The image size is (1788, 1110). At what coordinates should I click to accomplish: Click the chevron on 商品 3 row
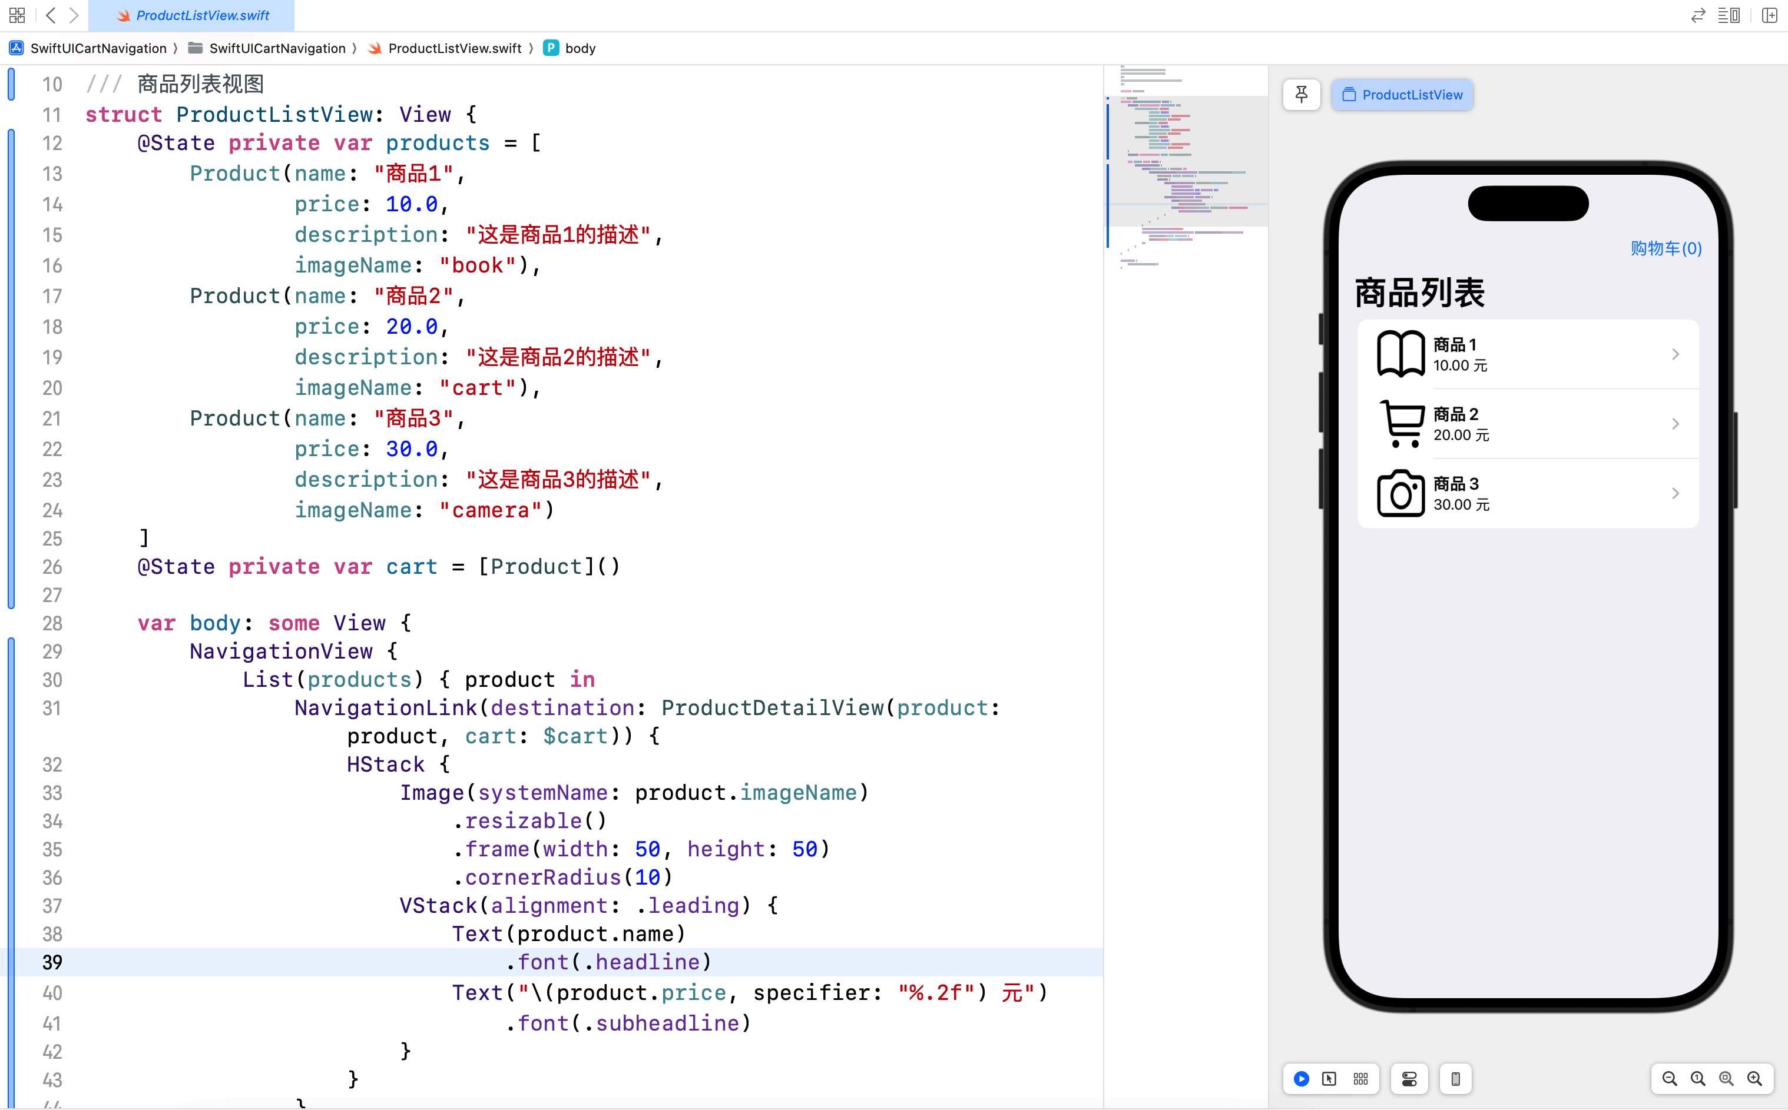[x=1676, y=493]
